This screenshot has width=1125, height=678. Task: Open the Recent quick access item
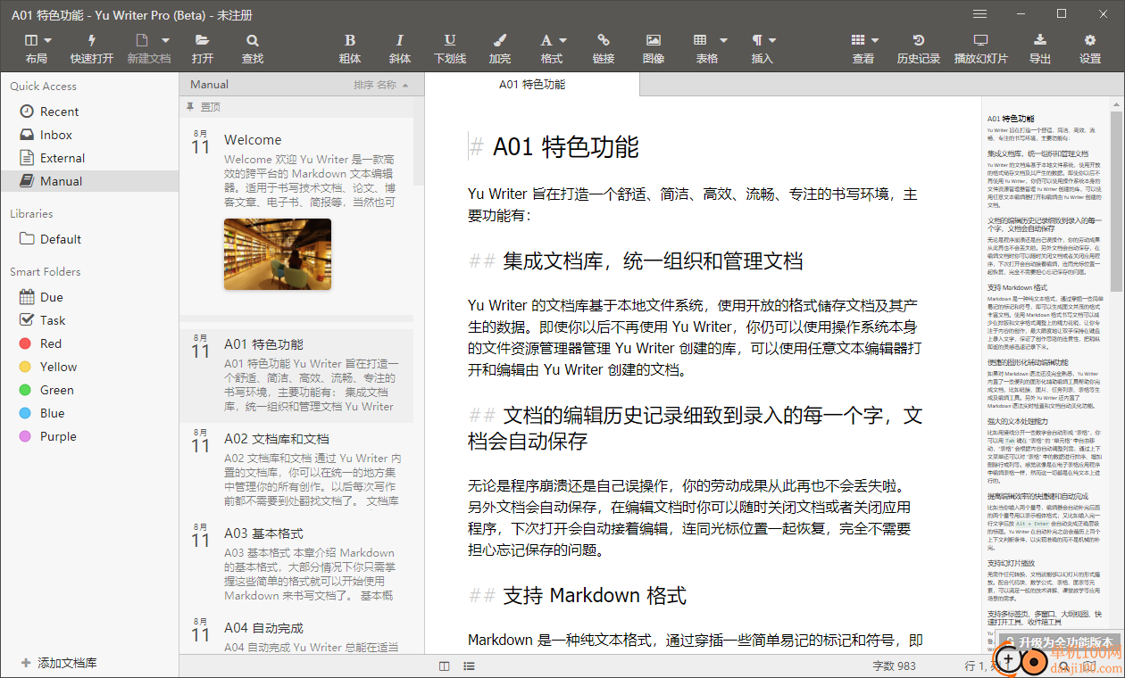click(x=89, y=112)
